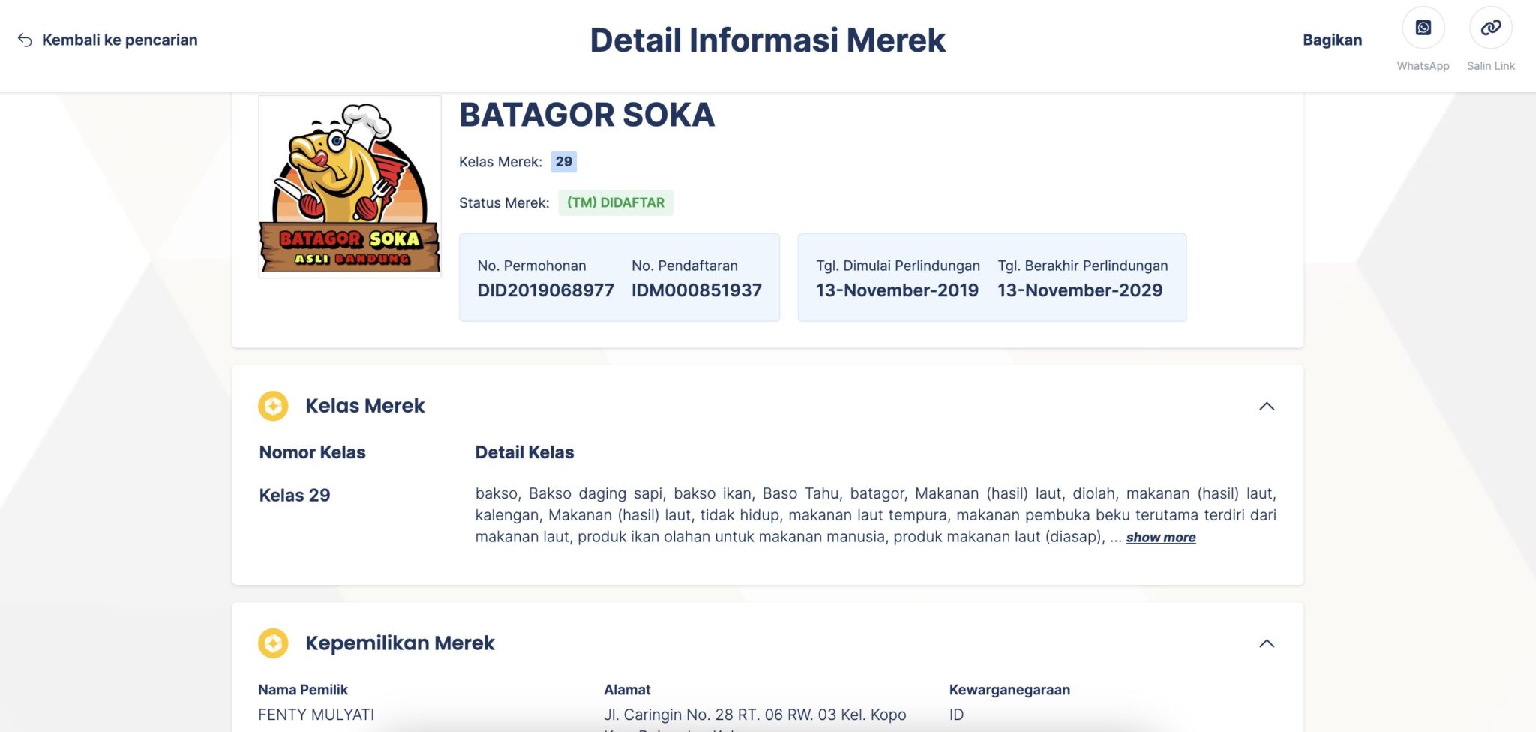
Task: Collapse the Kepemilikan Merek section
Action: coord(1268,643)
